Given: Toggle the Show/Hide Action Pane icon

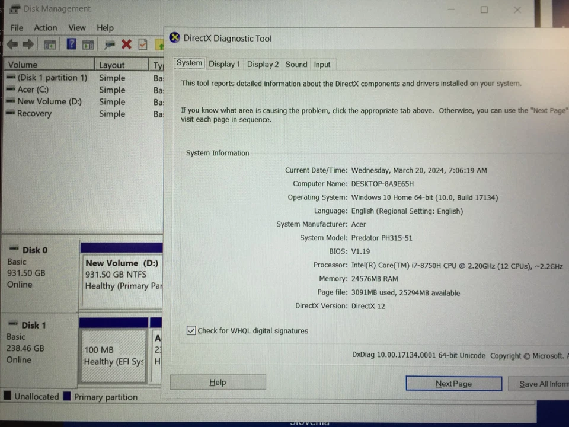Looking at the screenshot, I should pos(88,44).
